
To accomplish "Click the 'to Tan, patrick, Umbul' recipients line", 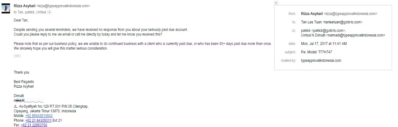I will [30, 12].
